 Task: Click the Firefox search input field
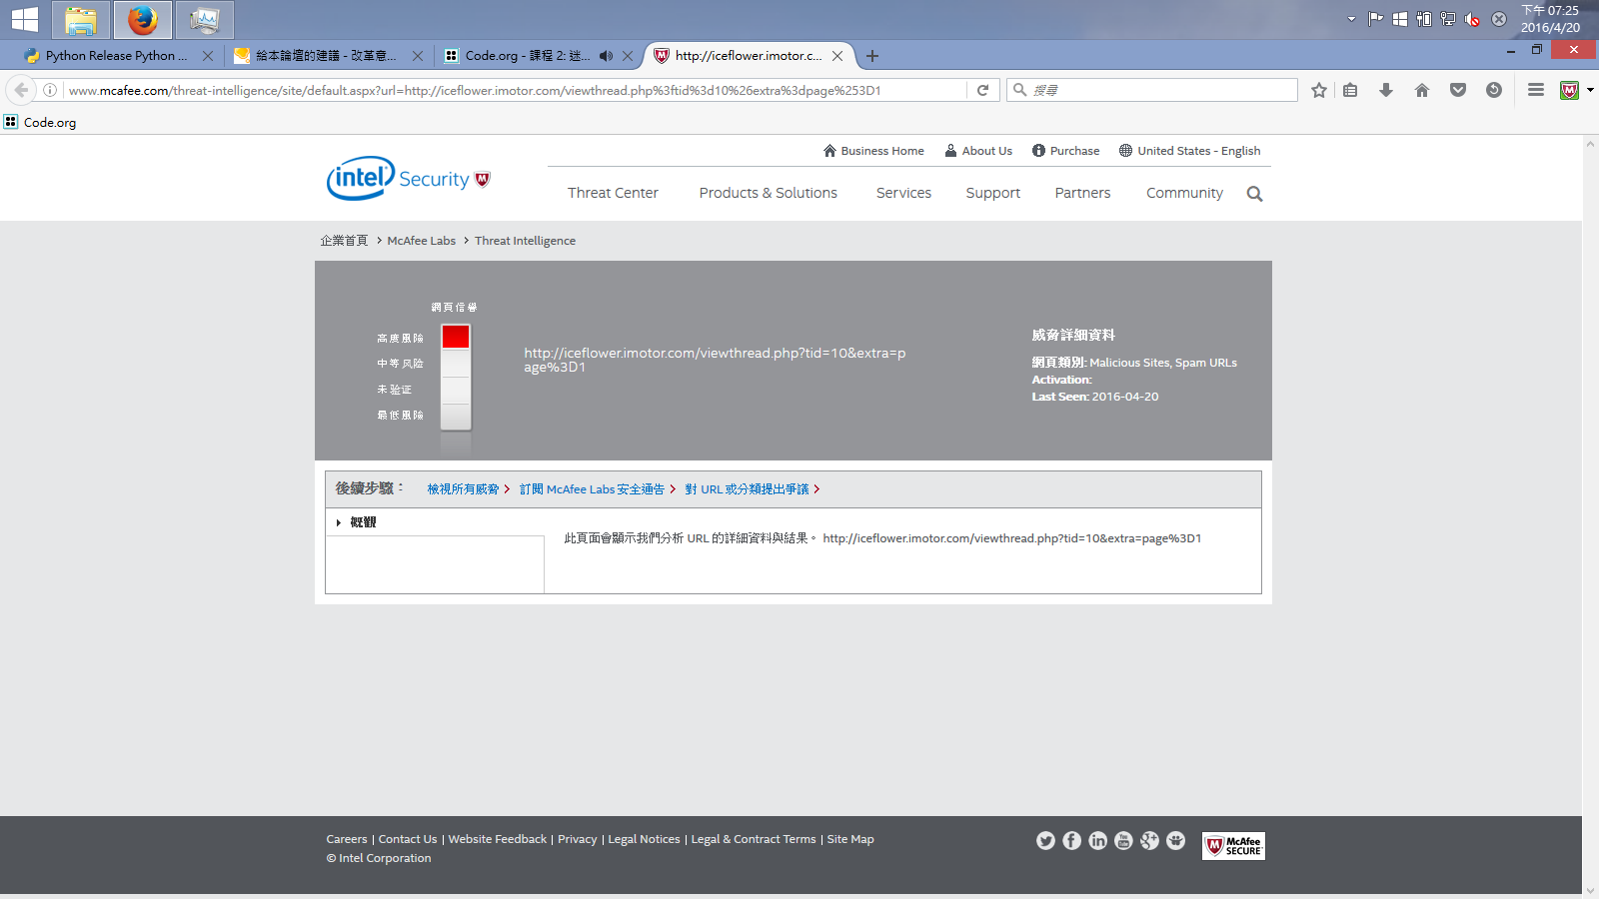click(1159, 90)
